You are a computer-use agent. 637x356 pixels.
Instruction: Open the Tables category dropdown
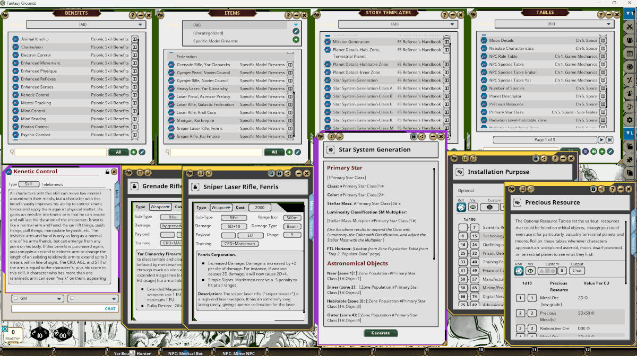(554, 24)
